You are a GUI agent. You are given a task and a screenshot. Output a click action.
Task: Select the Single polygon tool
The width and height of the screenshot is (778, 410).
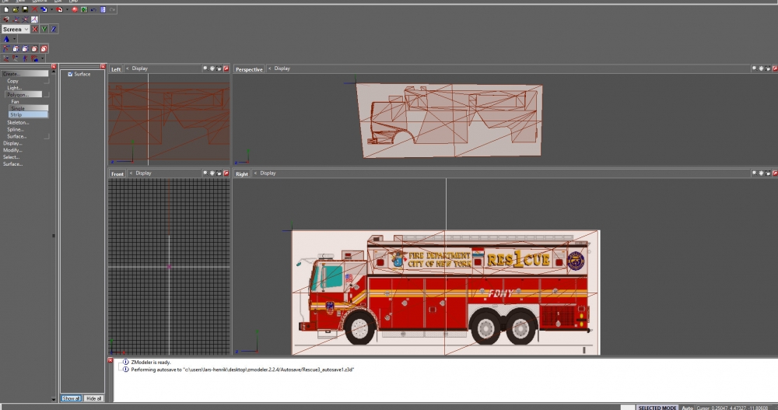(29, 108)
